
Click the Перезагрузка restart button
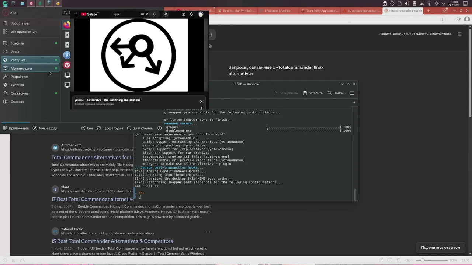coord(110,128)
